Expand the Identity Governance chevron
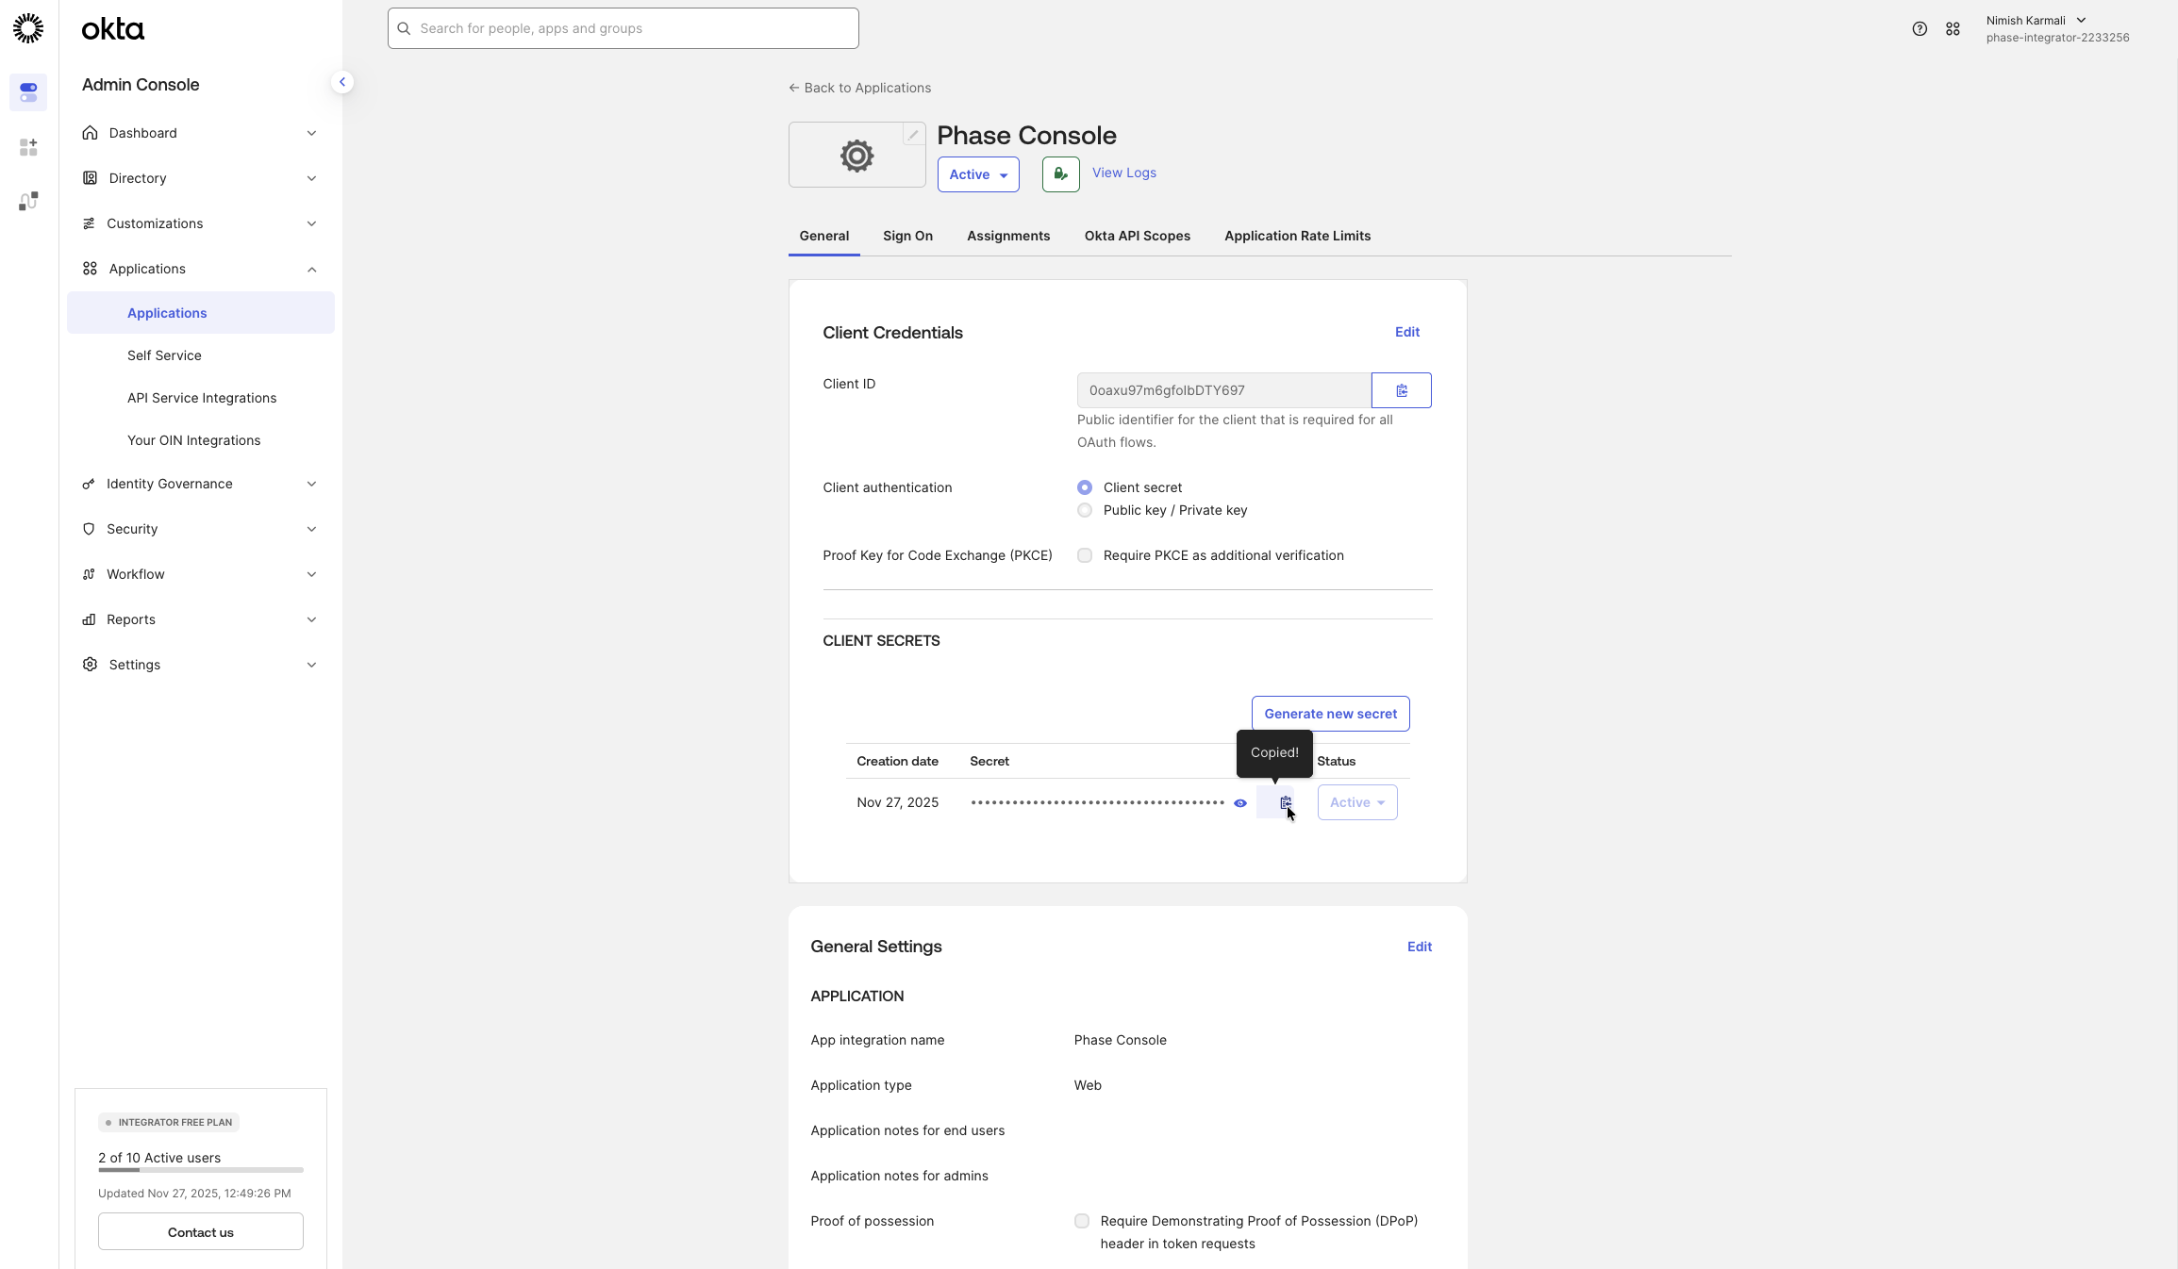Screen dimensions: 2178x1269 [311, 484]
